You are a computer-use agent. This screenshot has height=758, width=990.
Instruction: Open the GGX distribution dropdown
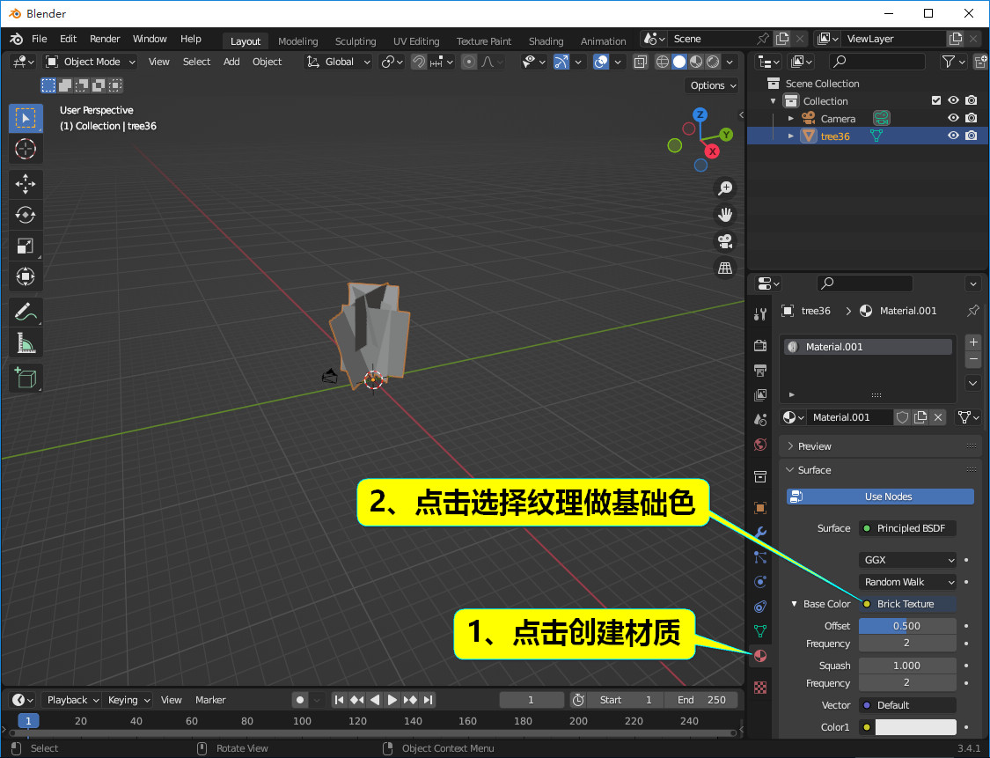click(x=907, y=560)
